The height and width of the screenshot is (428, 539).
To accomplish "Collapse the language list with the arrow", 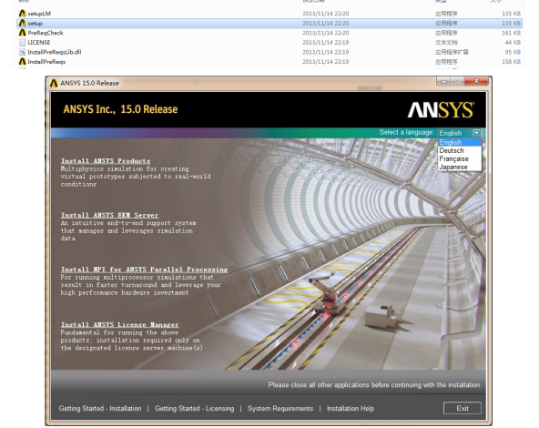I will 476,133.
